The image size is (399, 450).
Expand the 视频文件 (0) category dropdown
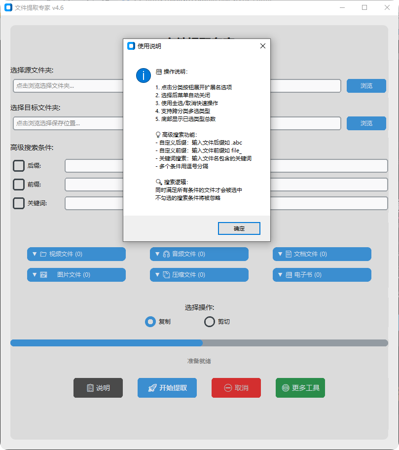tap(76, 254)
